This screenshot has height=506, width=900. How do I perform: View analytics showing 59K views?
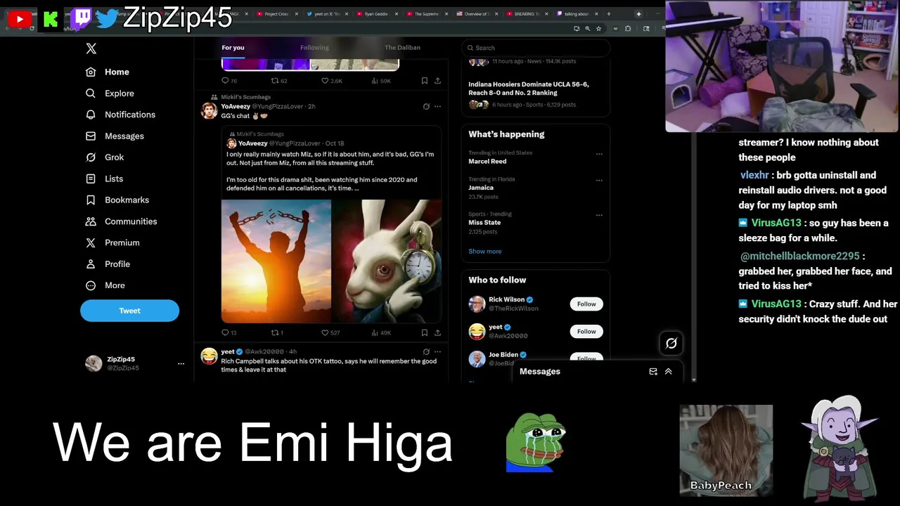[380, 81]
